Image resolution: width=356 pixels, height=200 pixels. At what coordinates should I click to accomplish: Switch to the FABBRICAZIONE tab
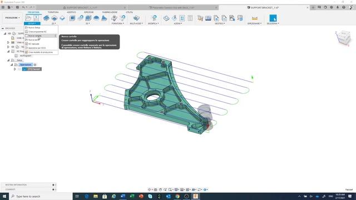pos(110,12)
